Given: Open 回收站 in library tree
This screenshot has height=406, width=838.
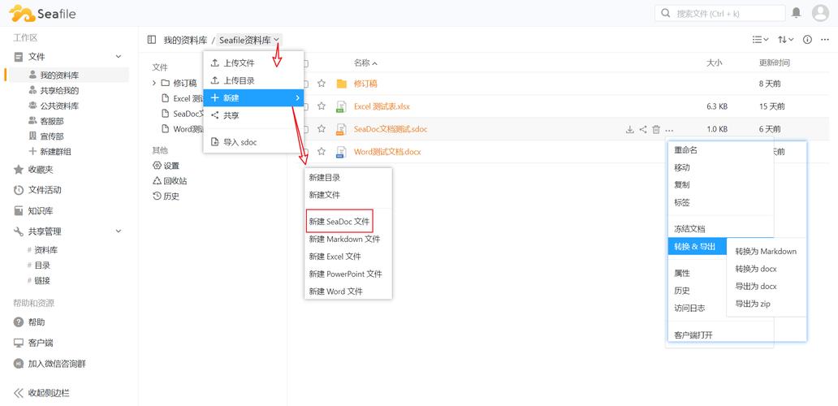Looking at the screenshot, I should [170, 180].
